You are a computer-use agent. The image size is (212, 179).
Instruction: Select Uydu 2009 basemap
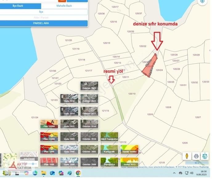(x=69, y=137)
